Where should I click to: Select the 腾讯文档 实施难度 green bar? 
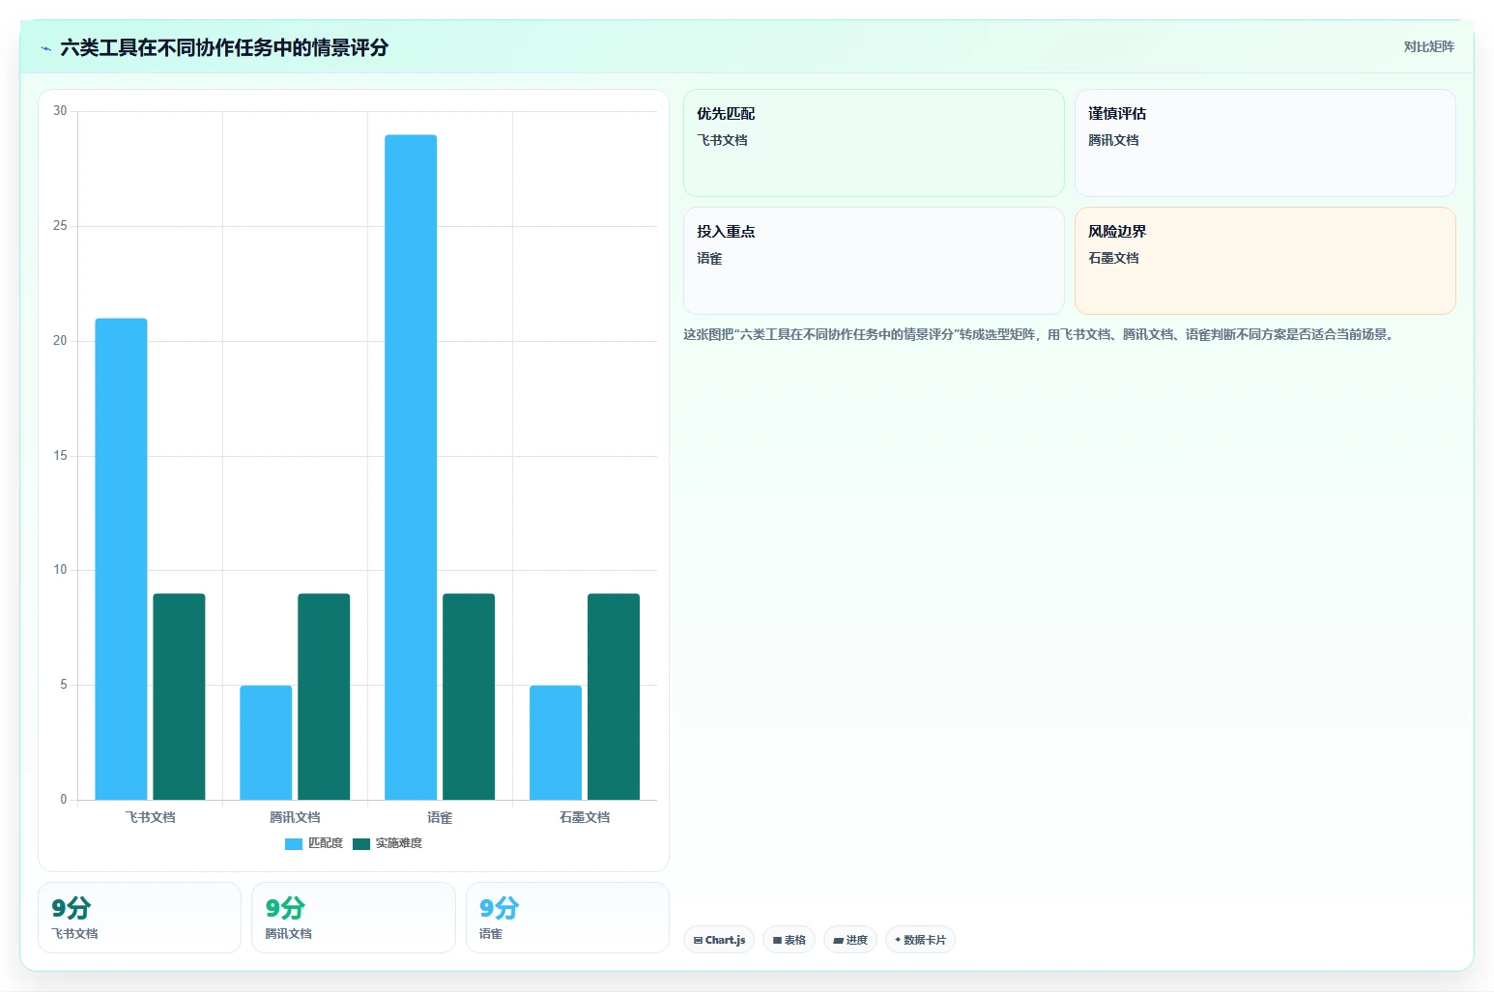pos(324,696)
